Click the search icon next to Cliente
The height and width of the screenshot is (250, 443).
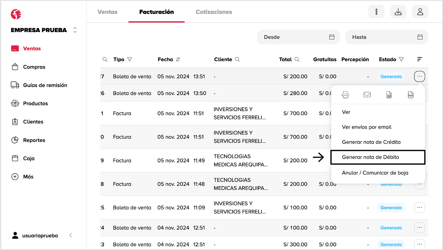237,59
